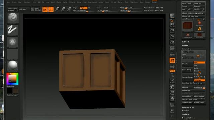
Task: Click the Rotate view icon in right shelf
Action: point(172,99)
